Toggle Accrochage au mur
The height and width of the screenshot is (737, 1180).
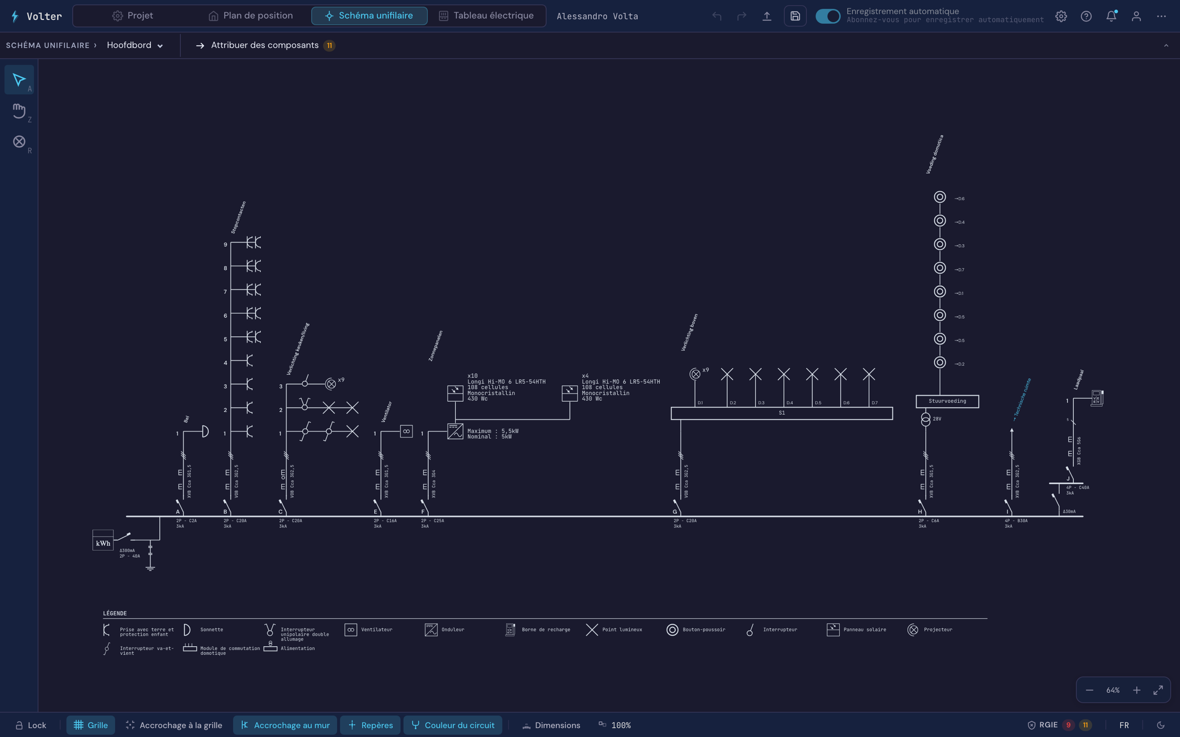285,725
